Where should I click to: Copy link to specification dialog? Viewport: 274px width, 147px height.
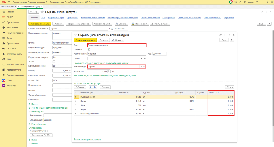coord(220,35)
